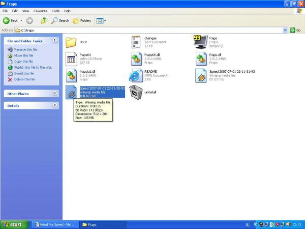Image resolution: width=305 pixels, height=229 pixels.
Task: Select the uninstall program icon
Action: 136,92
